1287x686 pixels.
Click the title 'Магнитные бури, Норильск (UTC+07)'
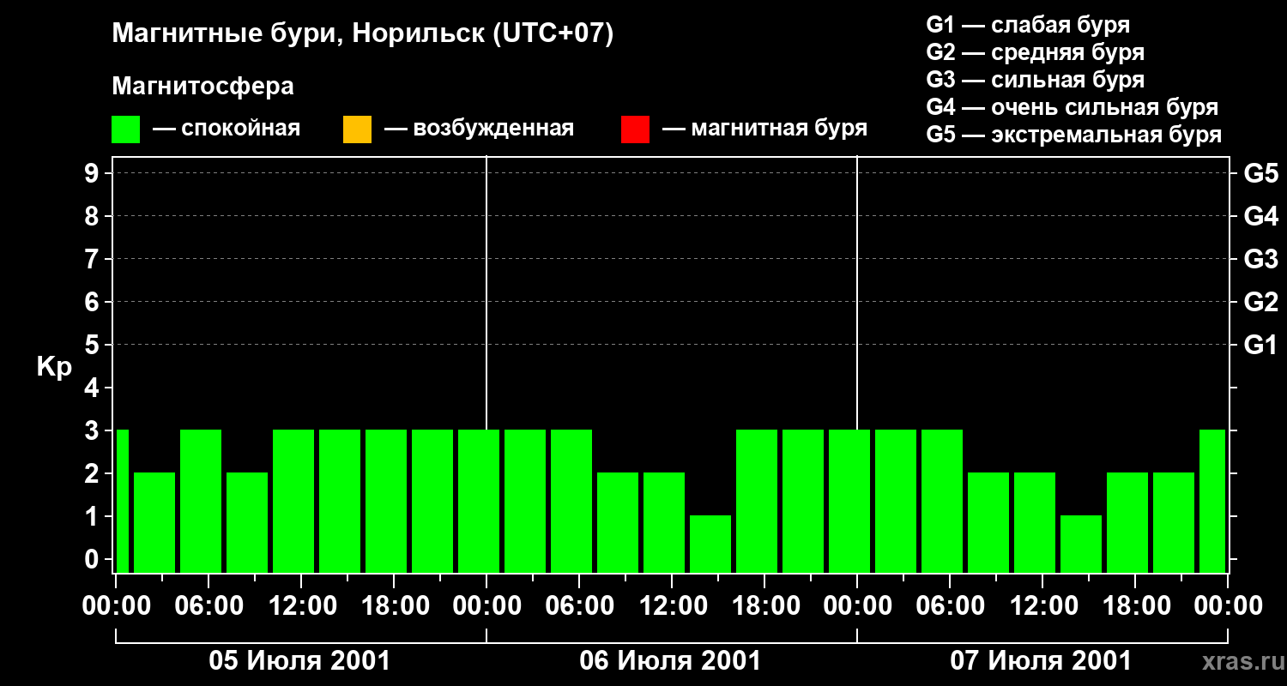(x=363, y=34)
